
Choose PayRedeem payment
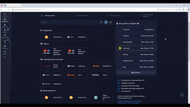[x=52, y=84]
